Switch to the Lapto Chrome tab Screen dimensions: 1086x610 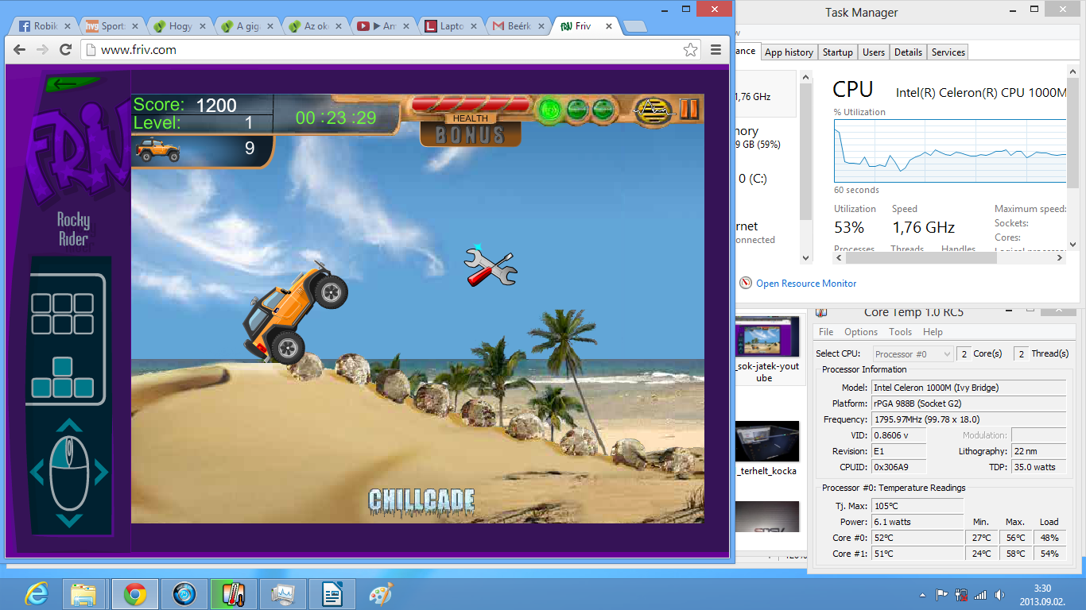click(x=451, y=26)
